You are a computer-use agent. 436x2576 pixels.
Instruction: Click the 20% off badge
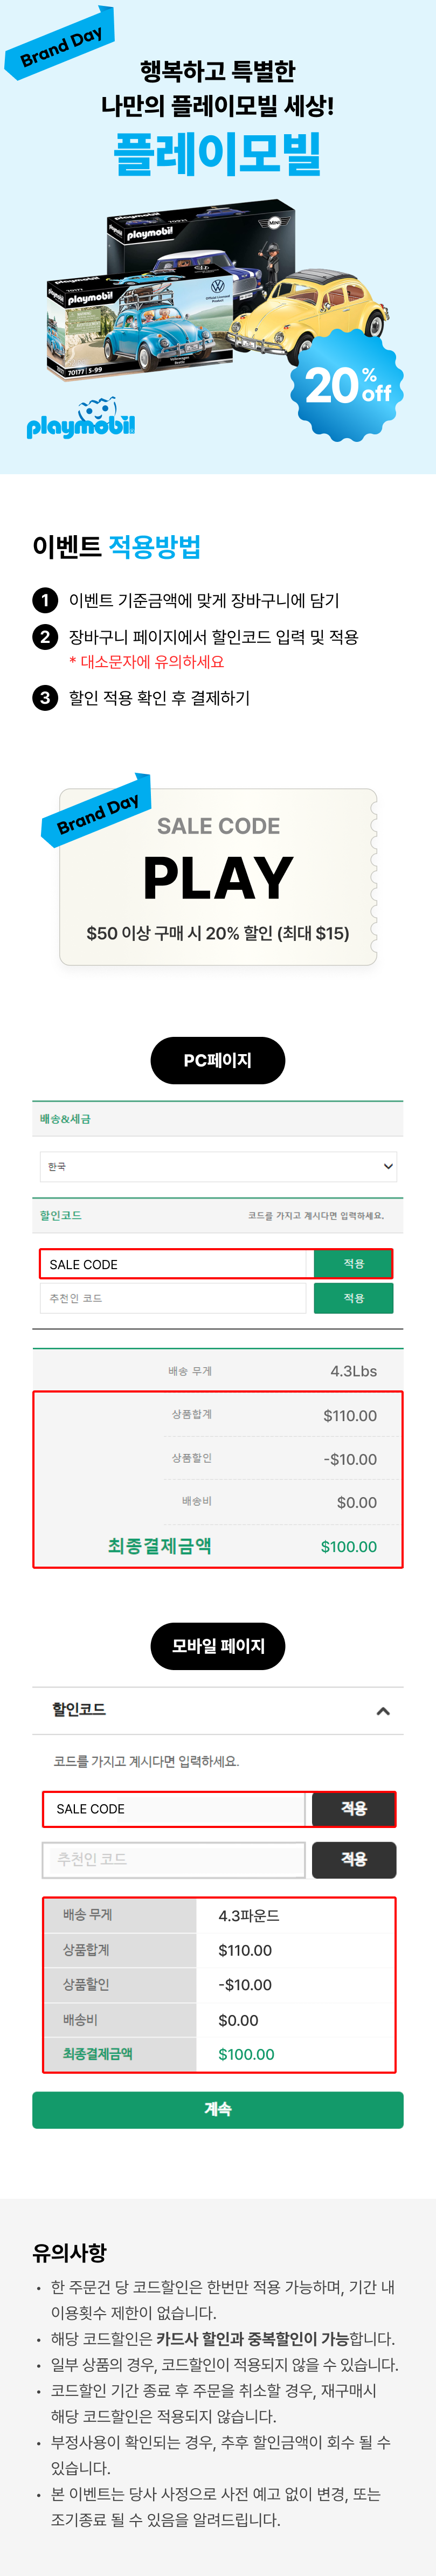pyautogui.click(x=347, y=385)
